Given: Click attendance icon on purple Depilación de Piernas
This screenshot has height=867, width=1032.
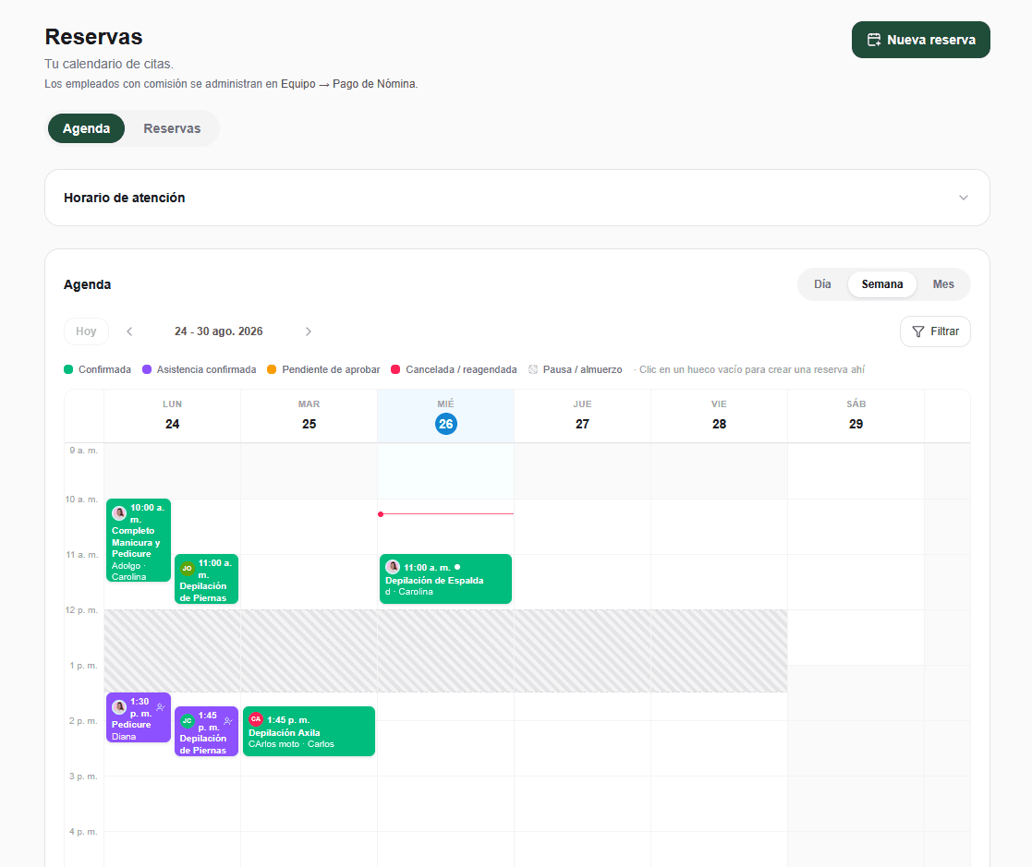Looking at the screenshot, I should pyautogui.click(x=228, y=721).
